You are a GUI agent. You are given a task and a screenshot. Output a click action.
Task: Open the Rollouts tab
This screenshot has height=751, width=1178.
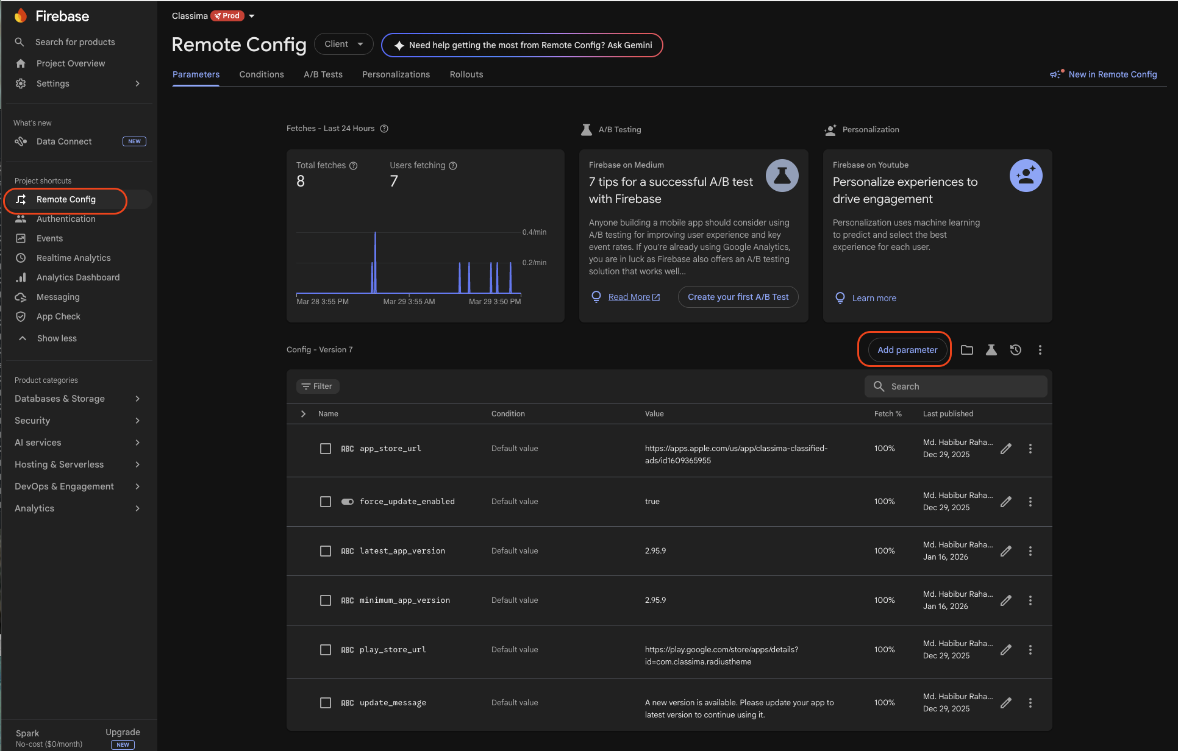coord(466,74)
